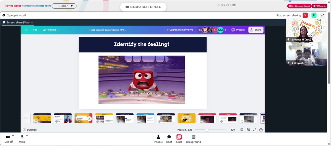This screenshot has width=331, height=146.
Task: Expand call window to fullscreen
Action: (x=322, y=15)
